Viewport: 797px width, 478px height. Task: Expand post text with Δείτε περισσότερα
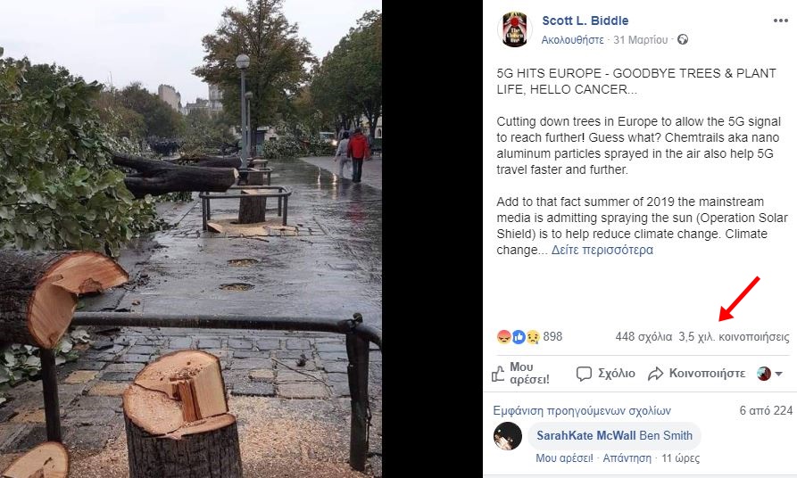click(x=602, y=250)
